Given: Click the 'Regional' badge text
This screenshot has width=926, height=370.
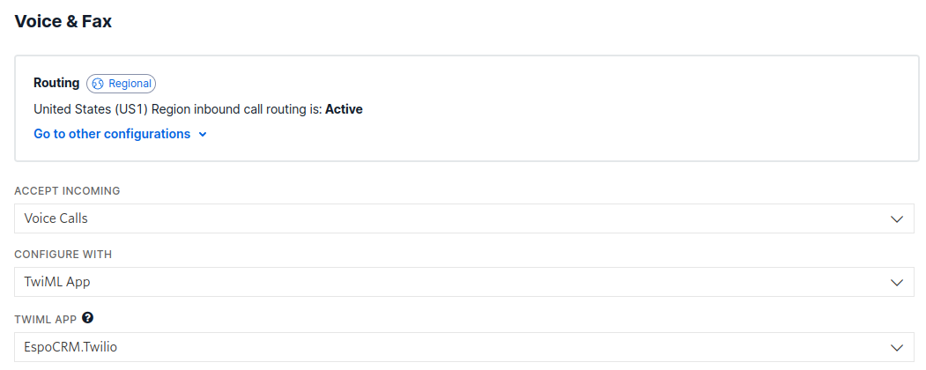Looking at the screenshot, I should point(130,84).
